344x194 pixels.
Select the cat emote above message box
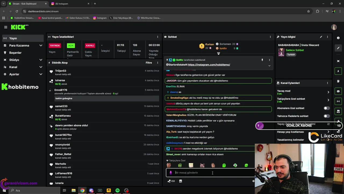click(202, 165)
